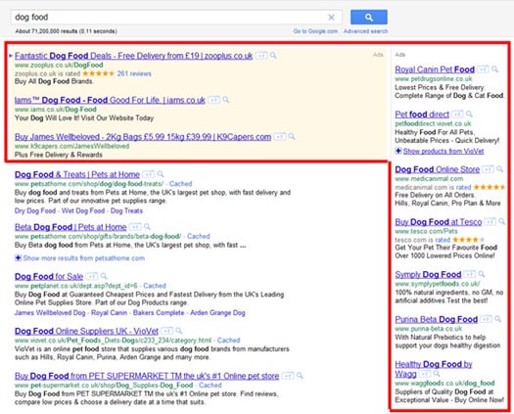514x414 pixels.
Task: Preview PET SUPERMARKET result magnifier icon
Action: point(300,376)
